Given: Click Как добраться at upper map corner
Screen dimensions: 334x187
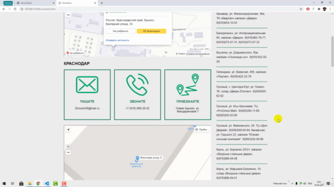Looking at the screenshot, I should click(x=75, y=53).
